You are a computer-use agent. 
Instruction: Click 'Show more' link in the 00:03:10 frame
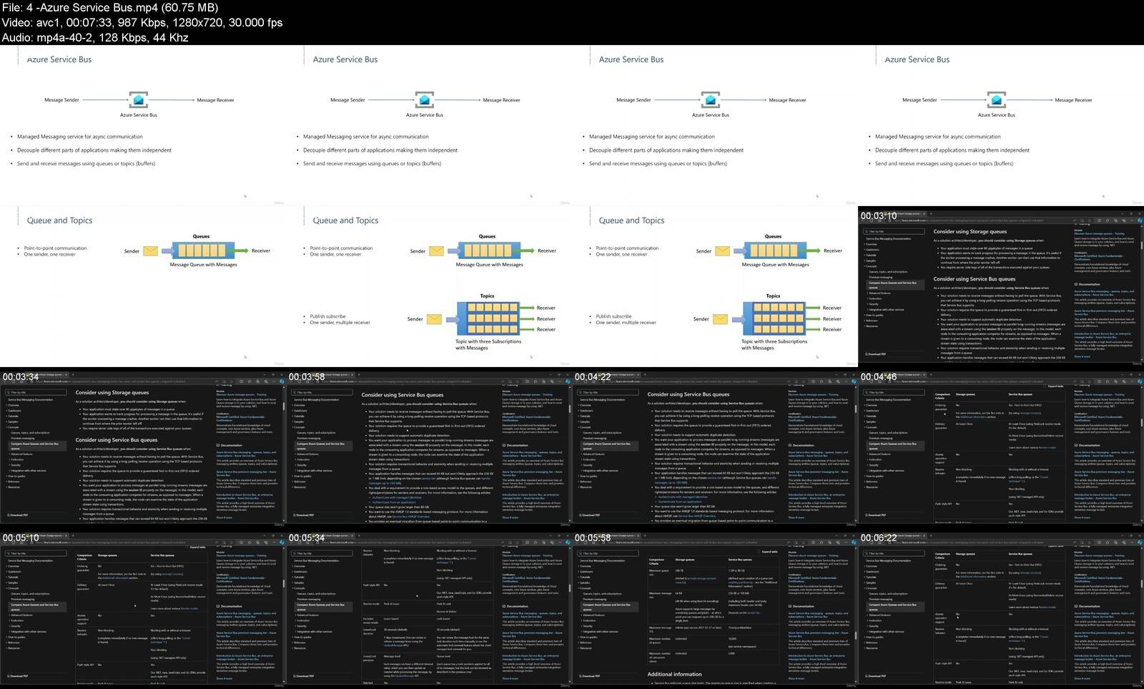pyautogui.click(x=1082, y=356)
